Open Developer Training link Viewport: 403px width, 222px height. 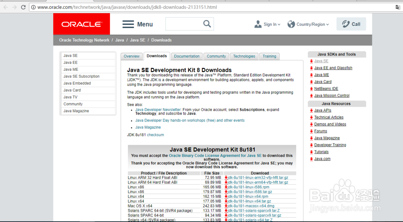click(330, 145)
